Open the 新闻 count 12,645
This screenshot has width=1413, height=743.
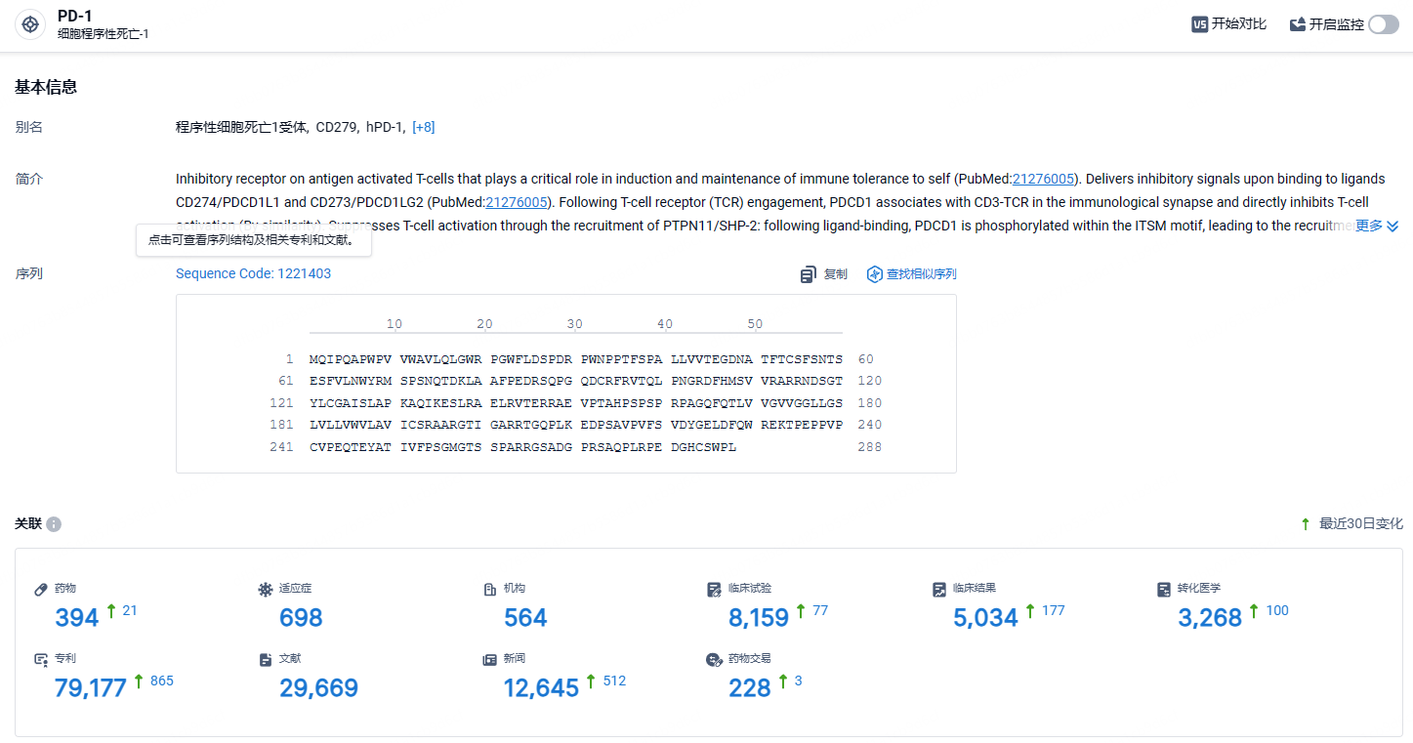pyautogui.click(x=541, y=687)
